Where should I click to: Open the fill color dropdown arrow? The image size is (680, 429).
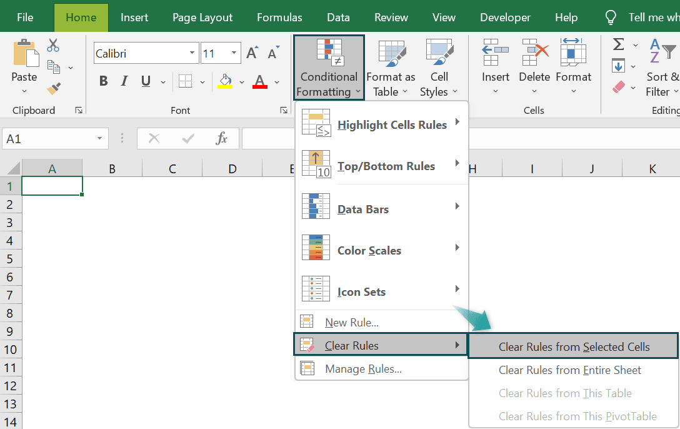(x=241, y=82)
